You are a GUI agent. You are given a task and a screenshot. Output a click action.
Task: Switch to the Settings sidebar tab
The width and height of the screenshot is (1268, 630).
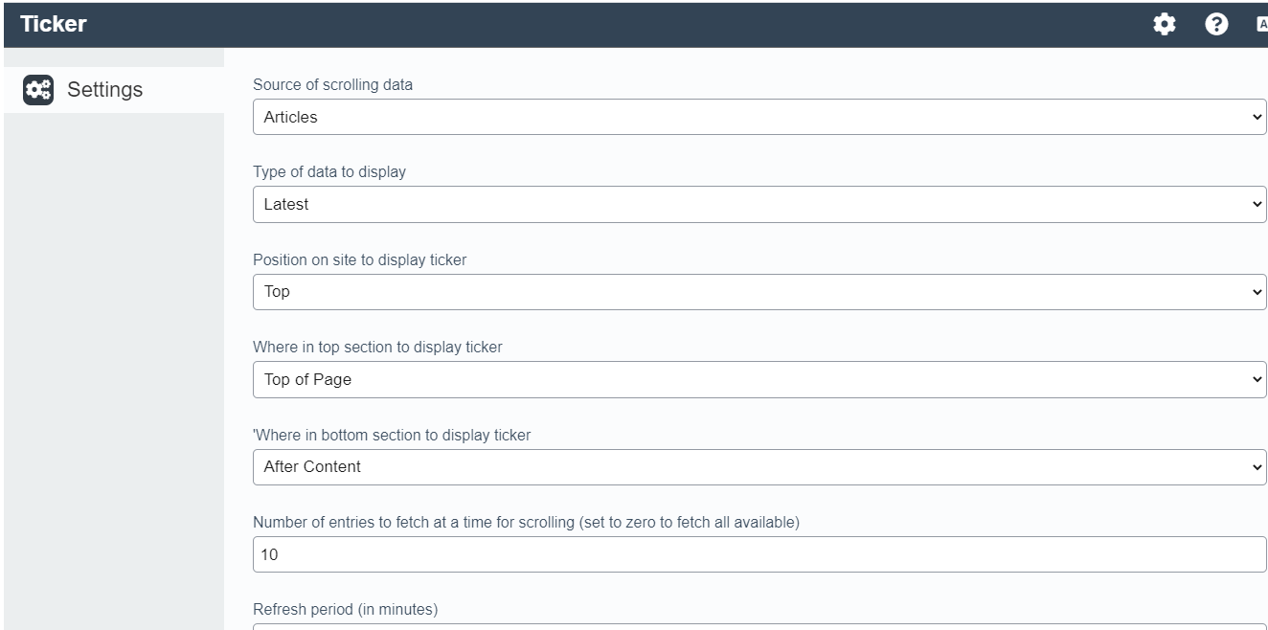pos(104,90)
